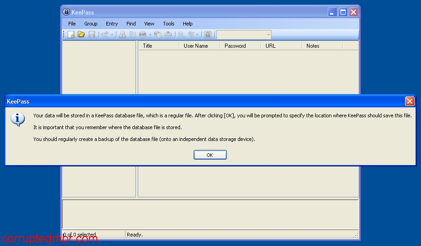The height and width of the screenshot is (246, 421).
Task: Click the Copy User Name person icon
Action: (x=122, y=35)
